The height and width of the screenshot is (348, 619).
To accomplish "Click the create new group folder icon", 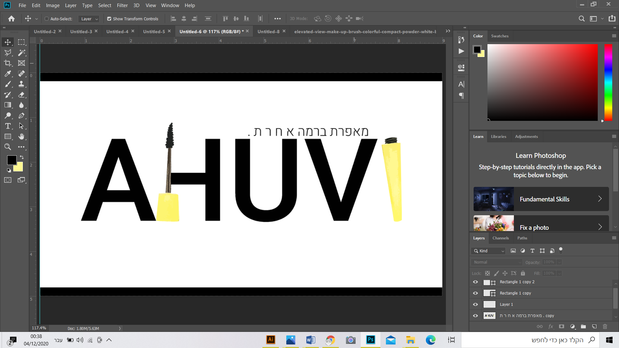I will 583,326.
